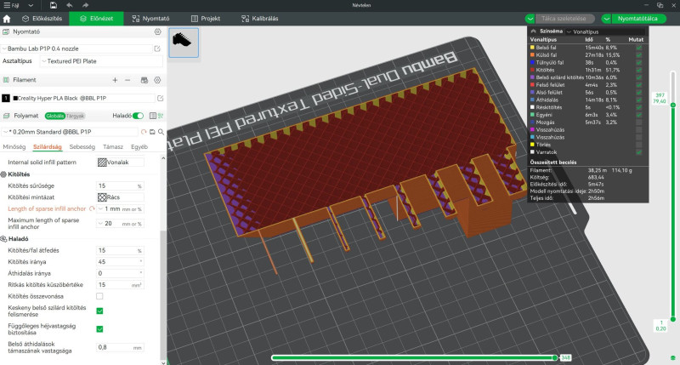Click the AMS sync icon in Filament header
680x365 pixels.
pos(144,80)
